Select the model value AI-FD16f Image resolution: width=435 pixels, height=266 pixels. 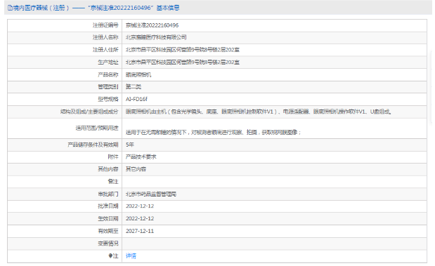pyautogui.click(x=136, y=99)
